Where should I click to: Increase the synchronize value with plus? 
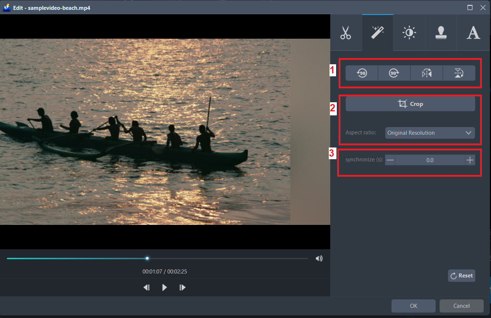point(470,160)
